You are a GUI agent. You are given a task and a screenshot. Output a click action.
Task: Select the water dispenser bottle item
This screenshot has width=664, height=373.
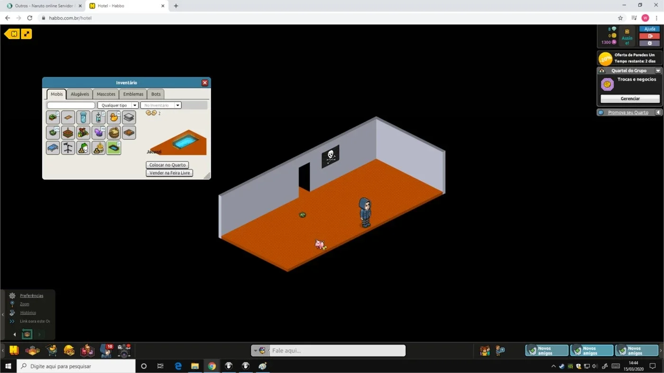click(x=98, y=117)
